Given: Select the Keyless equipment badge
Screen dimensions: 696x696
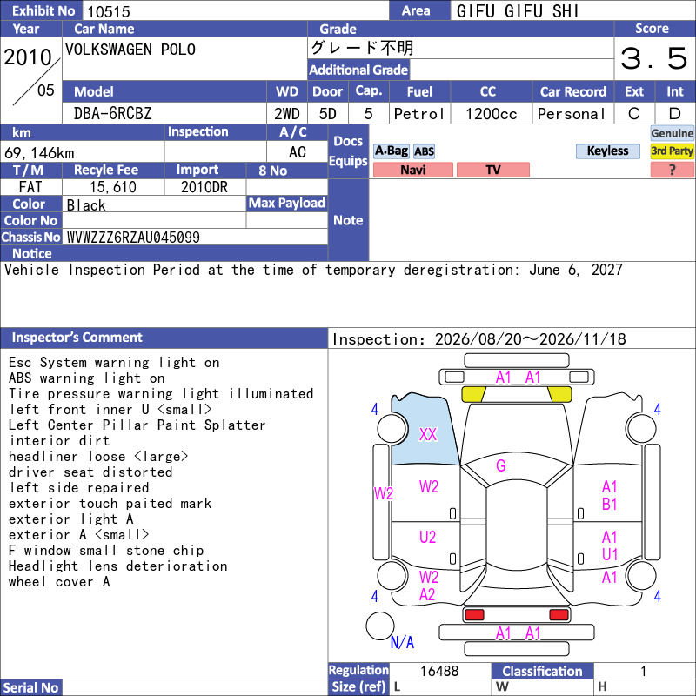Looking at the screenshot, I should [607, 151].
